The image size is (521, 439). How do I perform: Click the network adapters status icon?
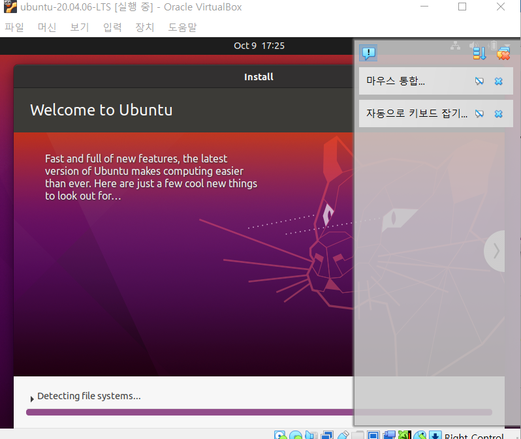tap(327, 435)
